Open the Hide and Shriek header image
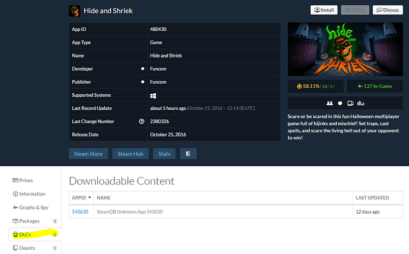This screenshot has height=254, width=409. (345, 49)
